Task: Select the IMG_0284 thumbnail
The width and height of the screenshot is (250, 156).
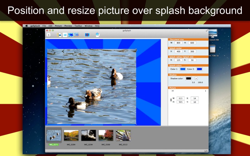Action: click(71, 135)
